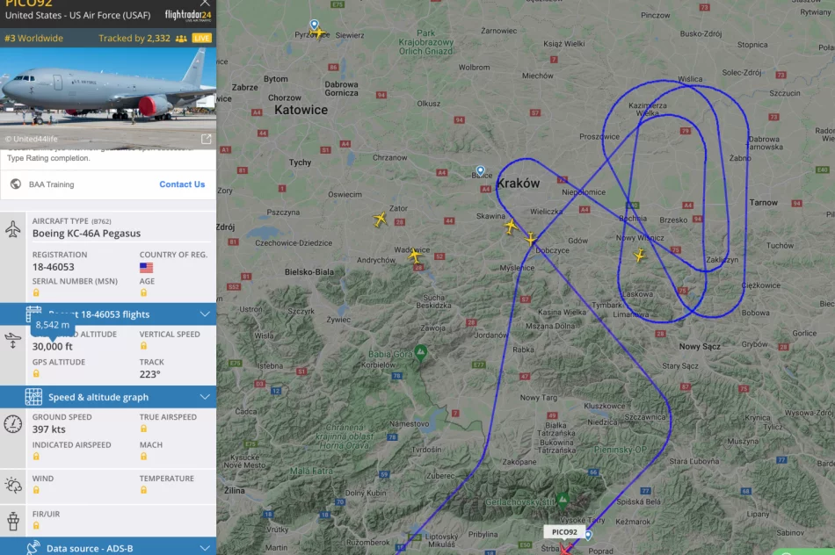Expand Data source ADS-B section
Viewport: 835px width, 555px height.
(108, 548)
